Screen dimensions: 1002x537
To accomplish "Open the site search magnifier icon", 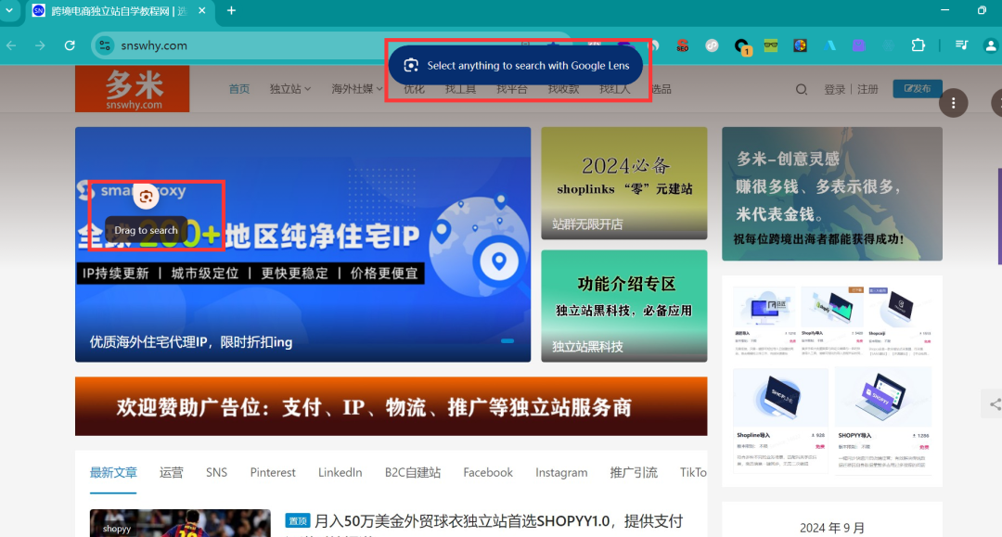I will 801,89.
